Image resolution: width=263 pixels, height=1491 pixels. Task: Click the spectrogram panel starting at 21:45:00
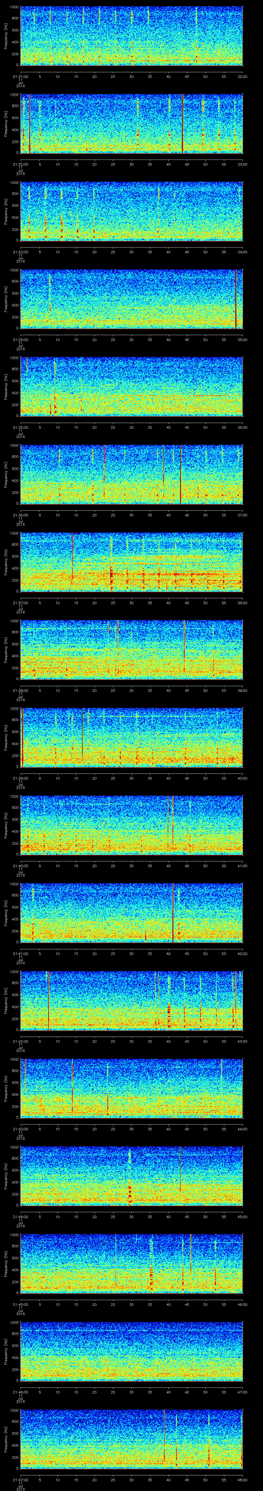(x=131, y=1264)
